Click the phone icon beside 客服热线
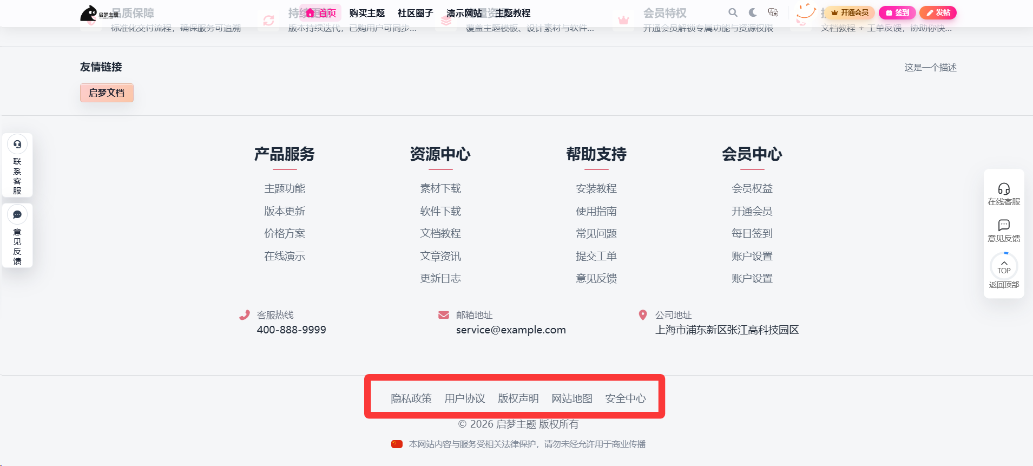The width and height of the screenshot is (1033, 466). tap(245, 315)
